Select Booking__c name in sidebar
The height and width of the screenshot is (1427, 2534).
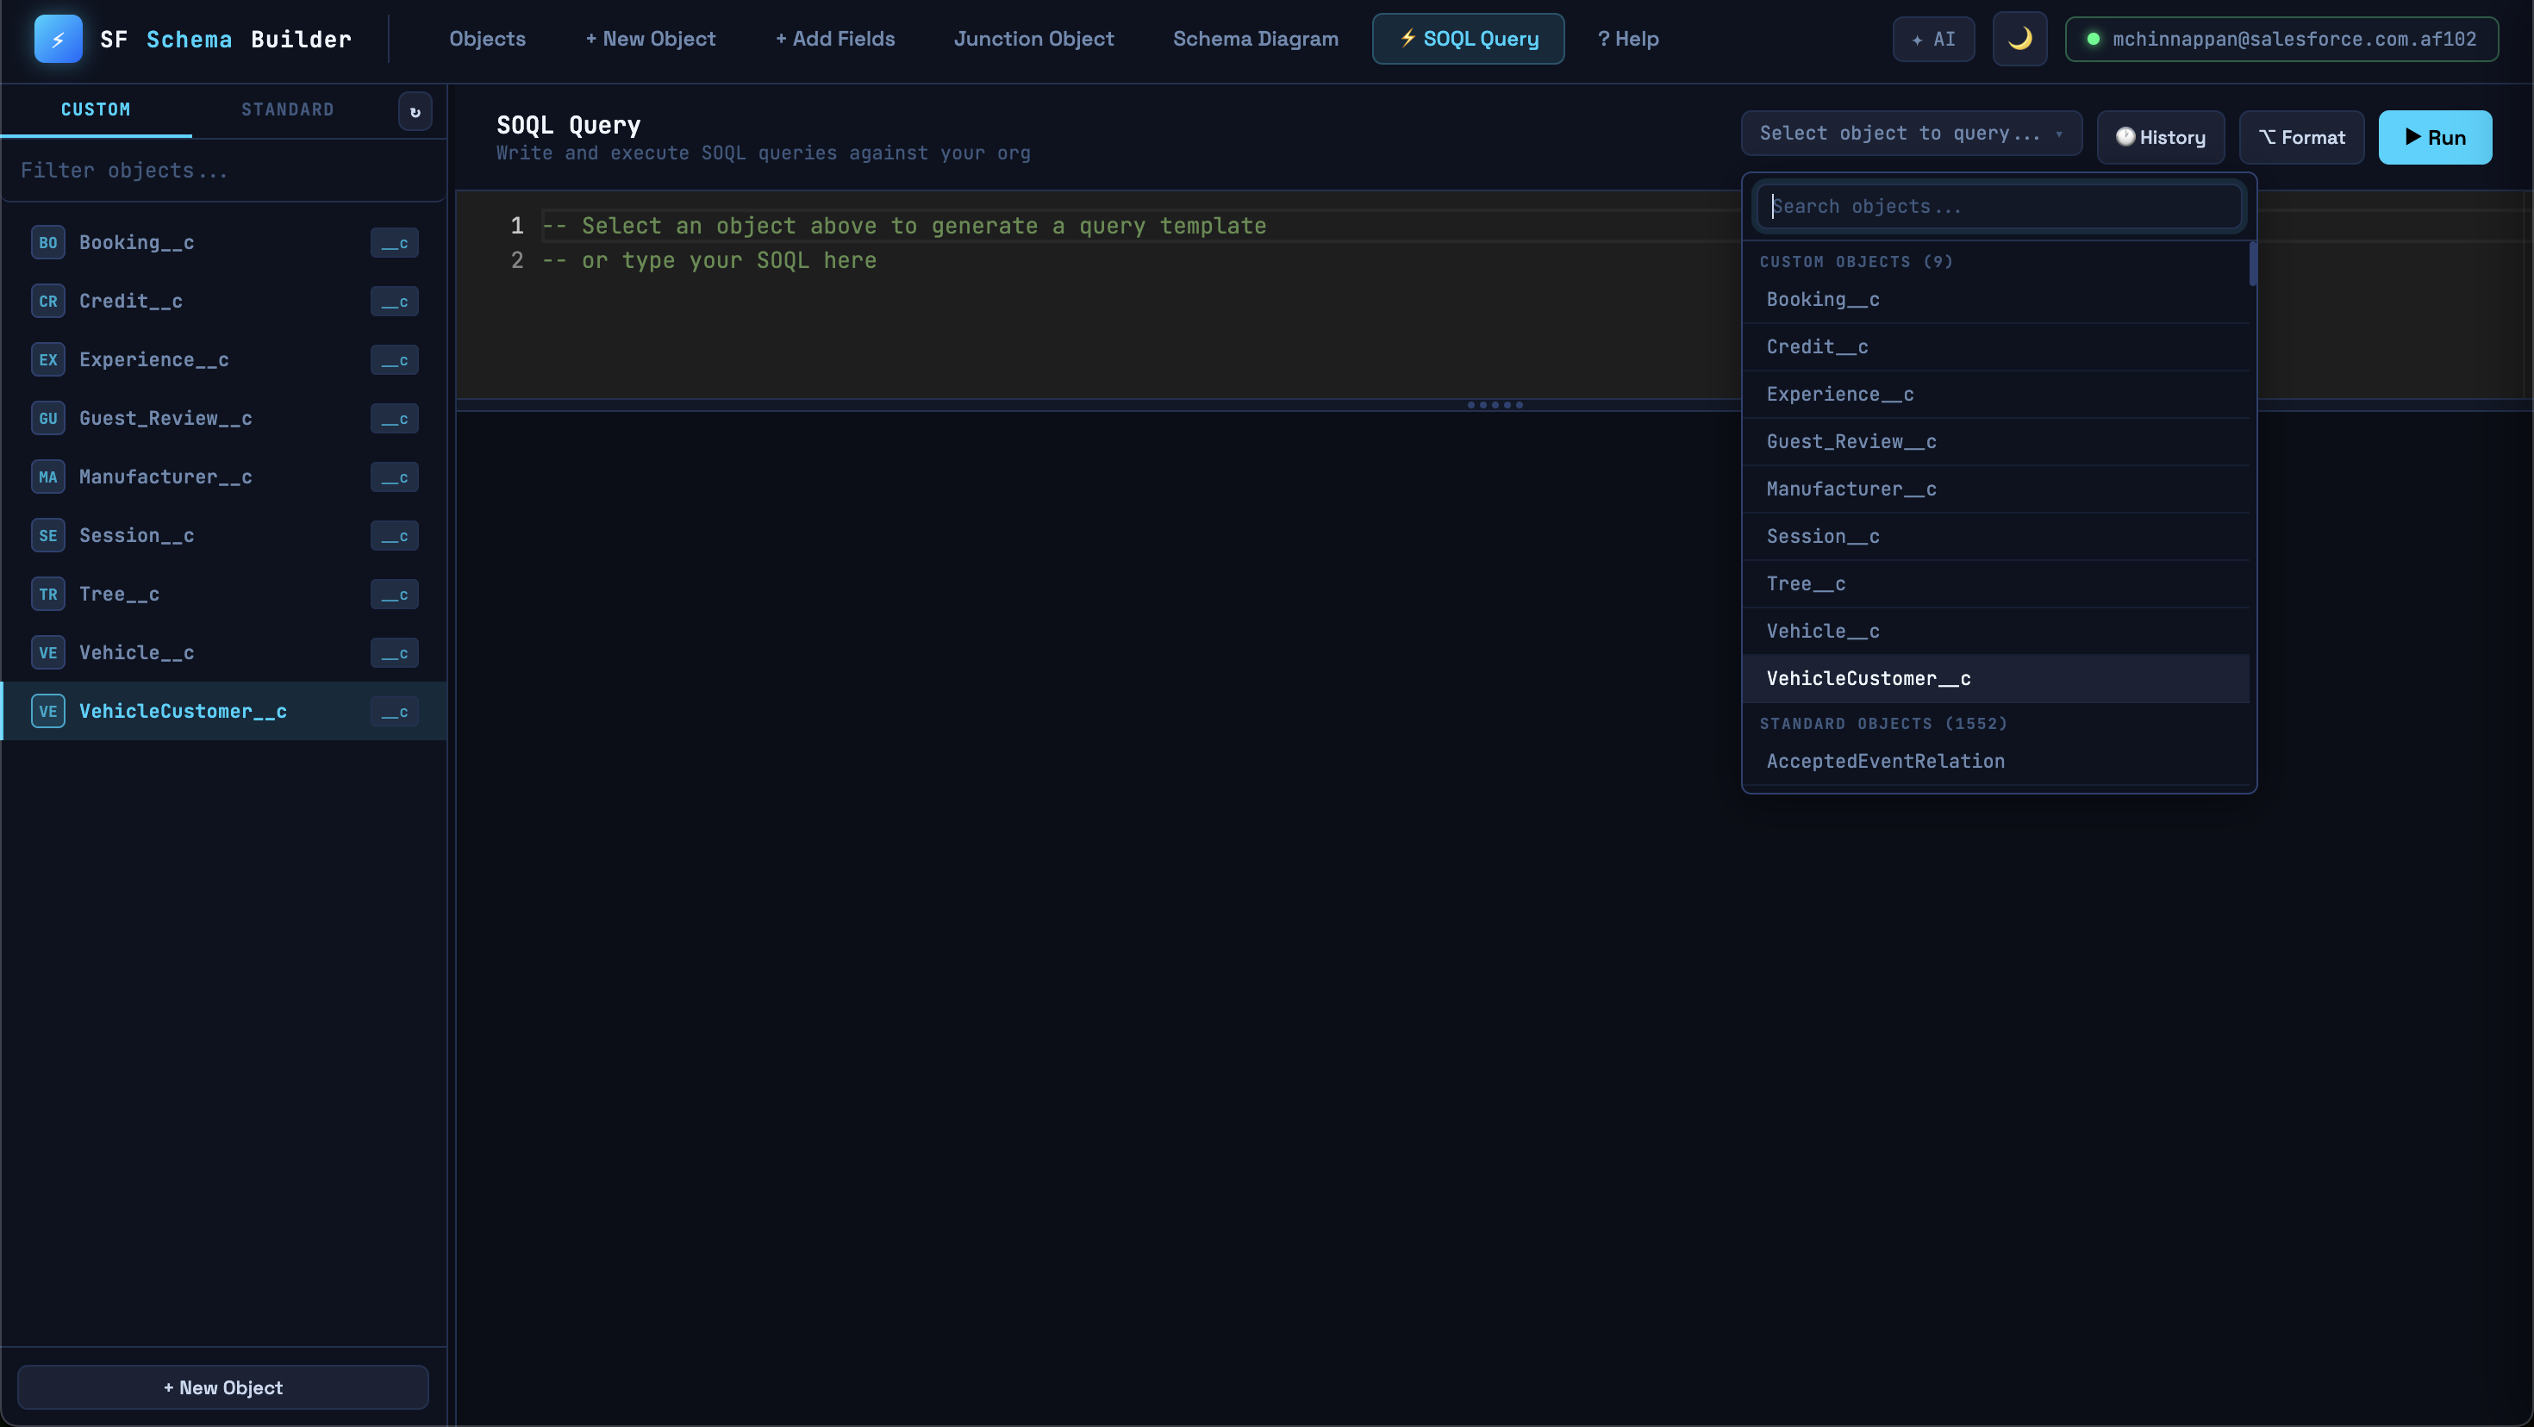pos(137,243)
